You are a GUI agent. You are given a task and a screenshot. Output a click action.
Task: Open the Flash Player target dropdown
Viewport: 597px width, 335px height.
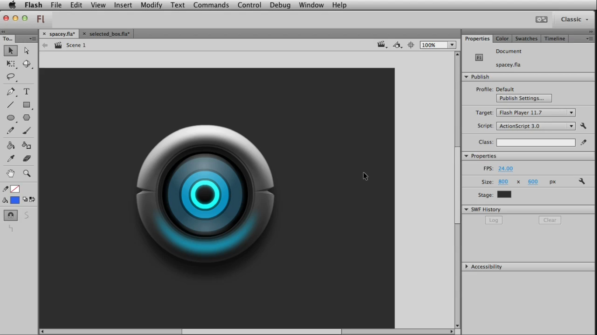pyautogui.click(x=571, y=112)
